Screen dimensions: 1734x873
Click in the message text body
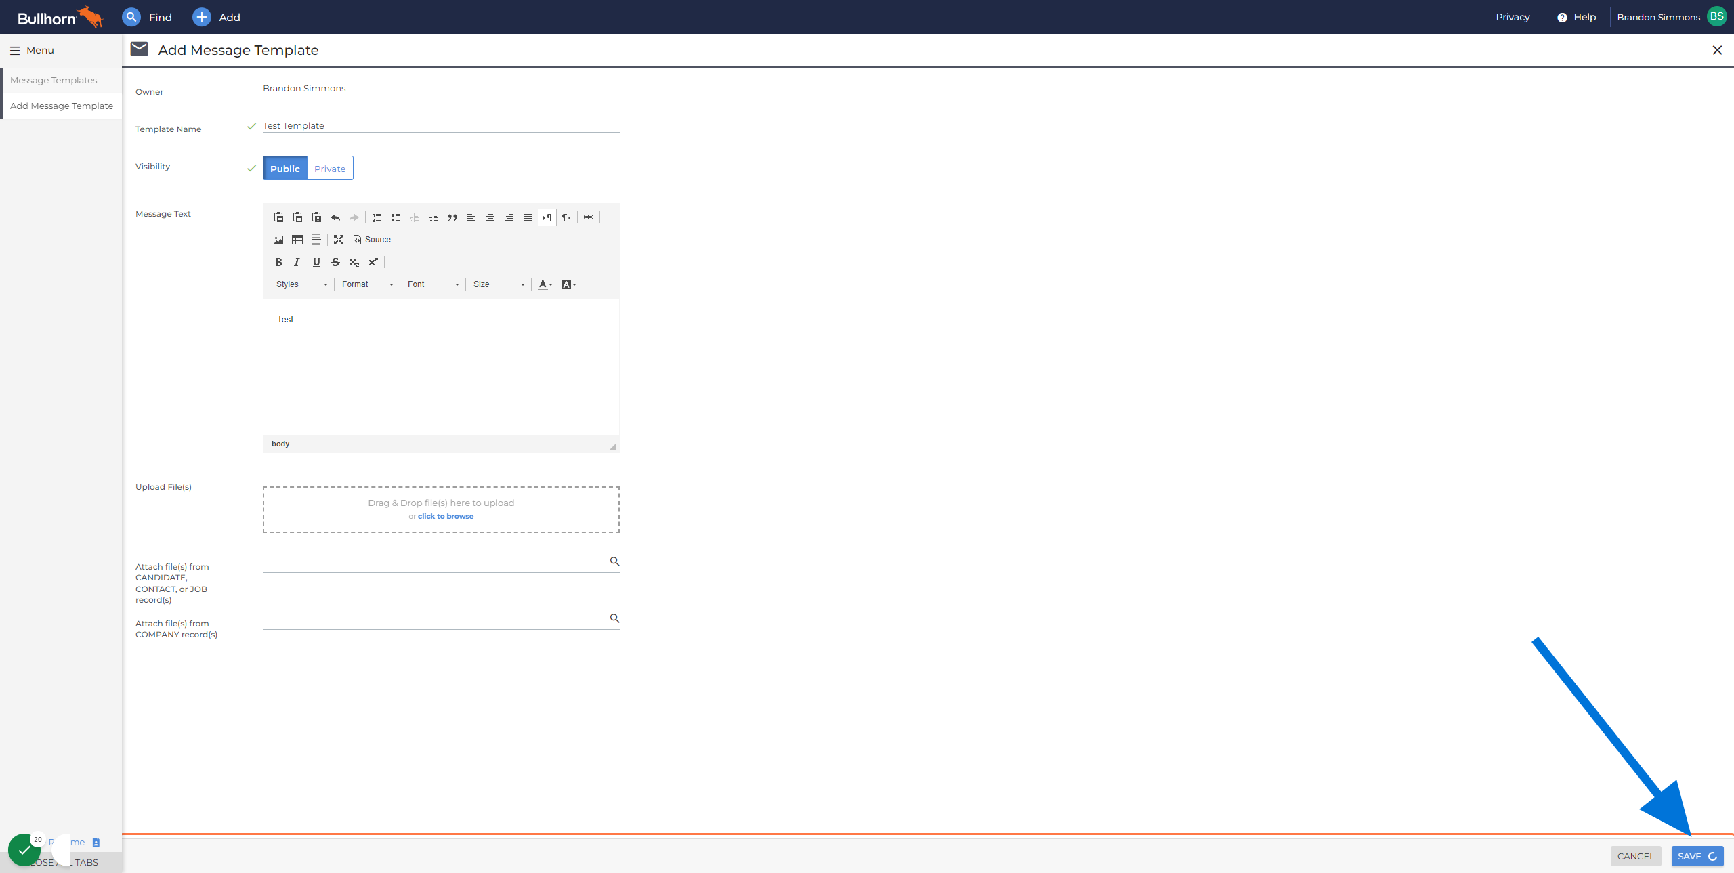point(441,367)
